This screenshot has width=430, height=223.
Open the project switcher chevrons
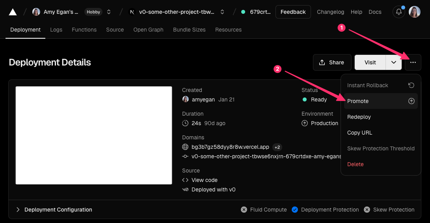click(222, 12)
